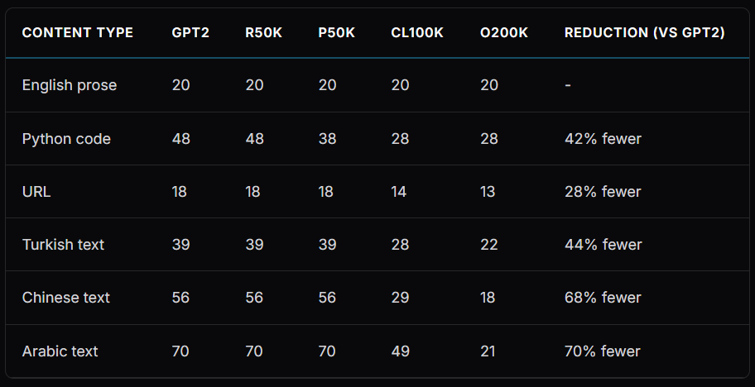Select the English prose row label
Screen dimensions: 755x387
[70, 85]
